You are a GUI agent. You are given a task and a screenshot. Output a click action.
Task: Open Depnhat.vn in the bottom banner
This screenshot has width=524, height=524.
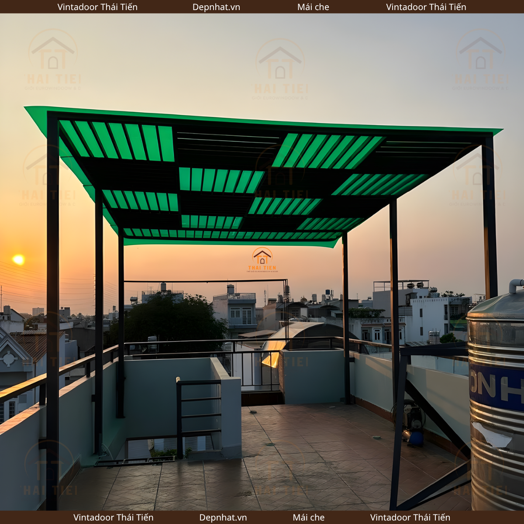[x=223, y=517]
